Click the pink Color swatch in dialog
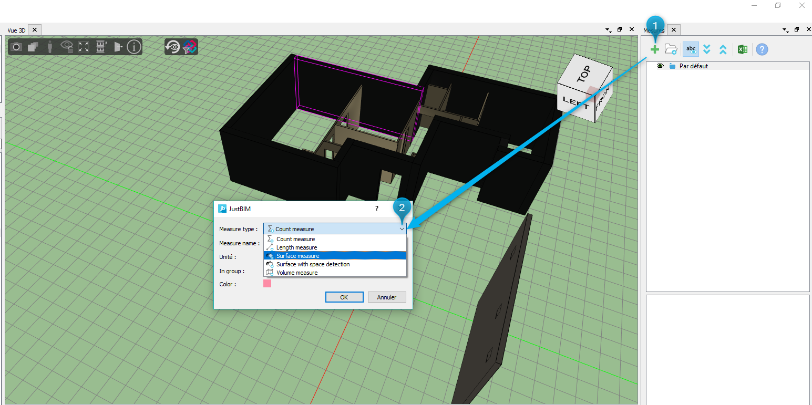The width and height of the screenshot is (812, 405). [x=267, y=284]
